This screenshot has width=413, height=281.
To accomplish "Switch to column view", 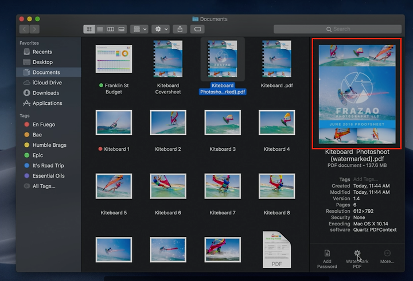I will [x=111, y=29].
